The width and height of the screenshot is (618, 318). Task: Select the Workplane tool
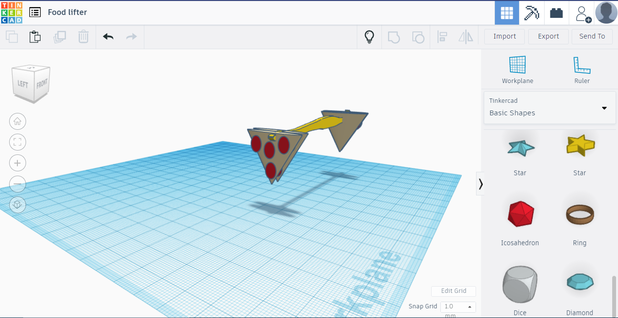coord(518,68)
